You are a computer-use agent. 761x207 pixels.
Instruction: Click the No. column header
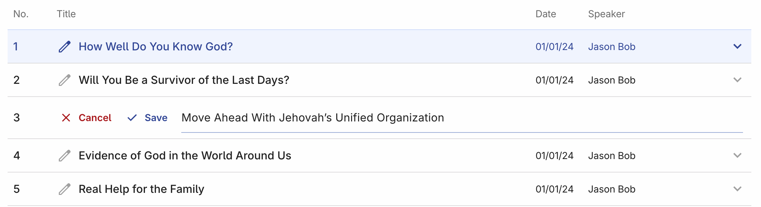point(21,14)
